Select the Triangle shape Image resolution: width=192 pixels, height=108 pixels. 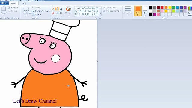pyautogui.click(x=97, y=8)
